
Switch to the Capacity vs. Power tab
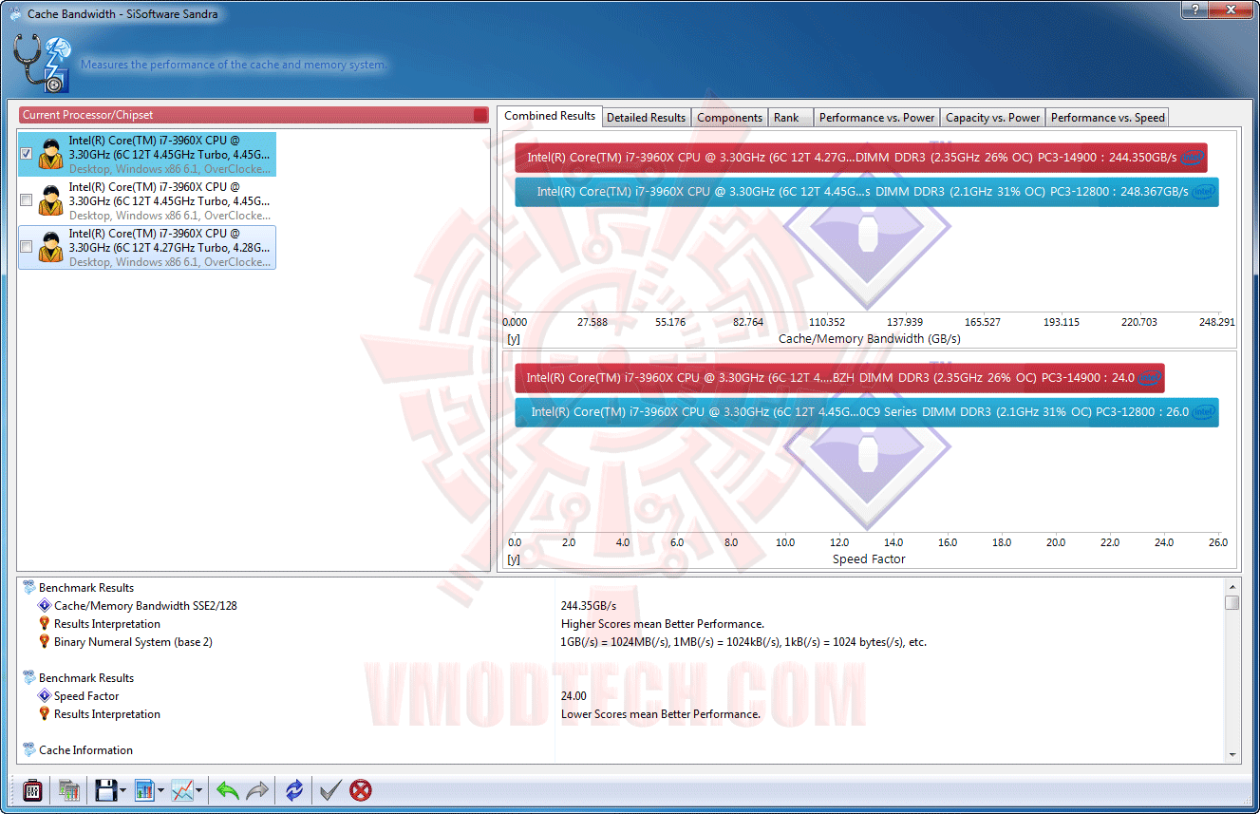point(993,118)
